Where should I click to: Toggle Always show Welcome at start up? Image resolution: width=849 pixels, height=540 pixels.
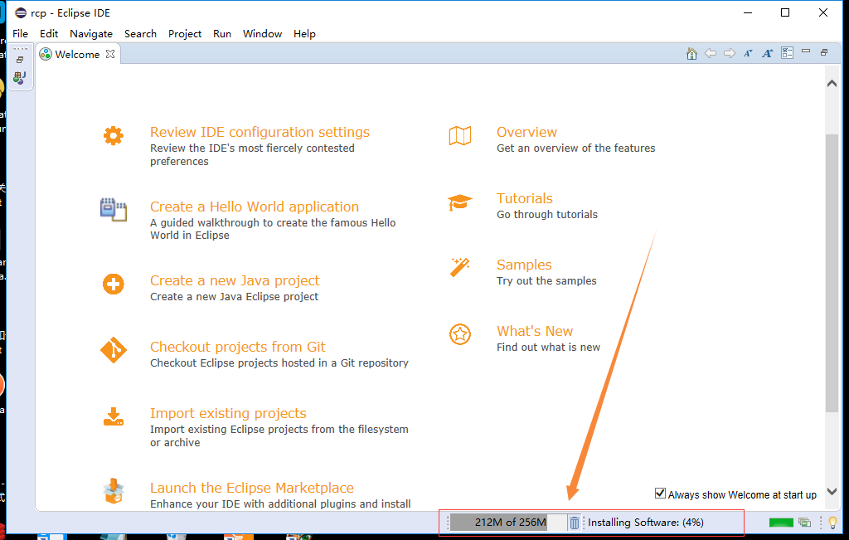(660, 493)
